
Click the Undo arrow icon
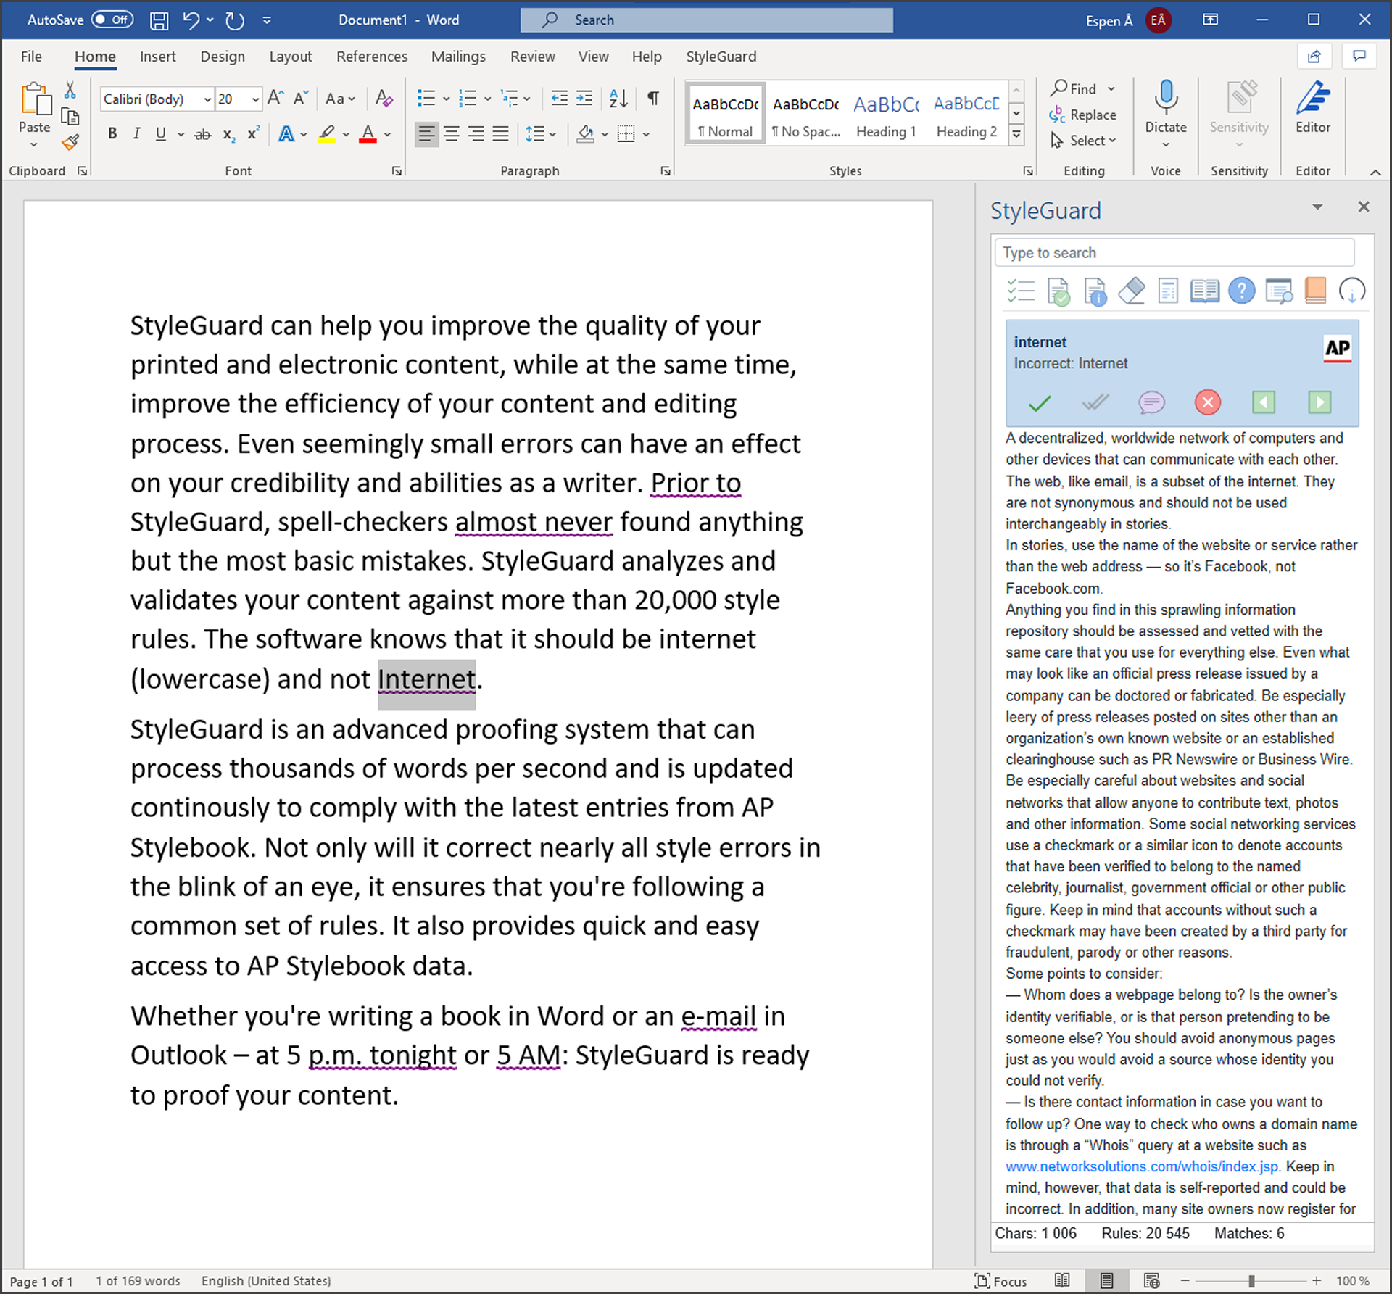[191, 20]
